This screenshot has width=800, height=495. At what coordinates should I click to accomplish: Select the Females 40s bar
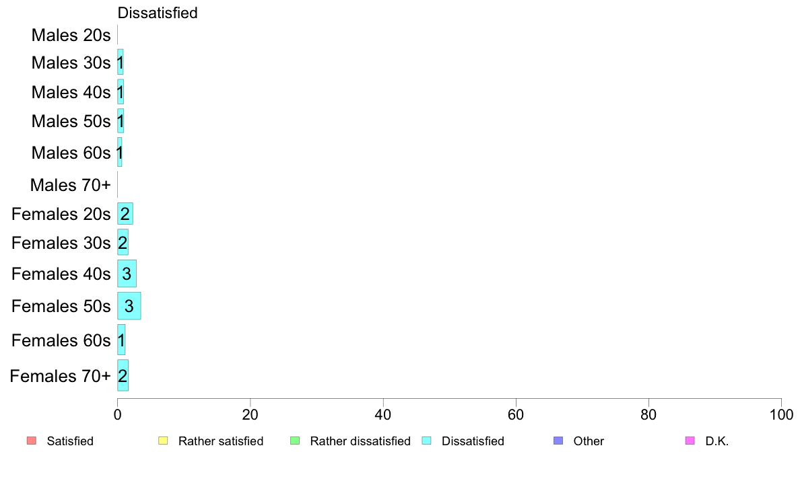click(x=127, y=274)
